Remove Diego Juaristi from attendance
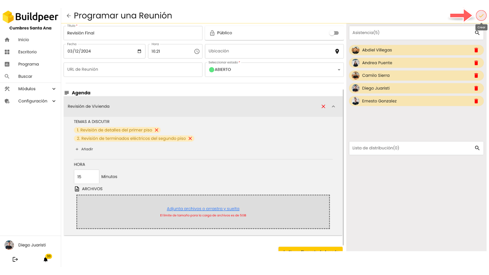This screenshot has width=489, height=275. 476,88
